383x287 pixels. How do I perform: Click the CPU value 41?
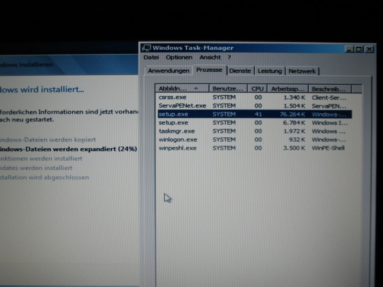(258, 114)
